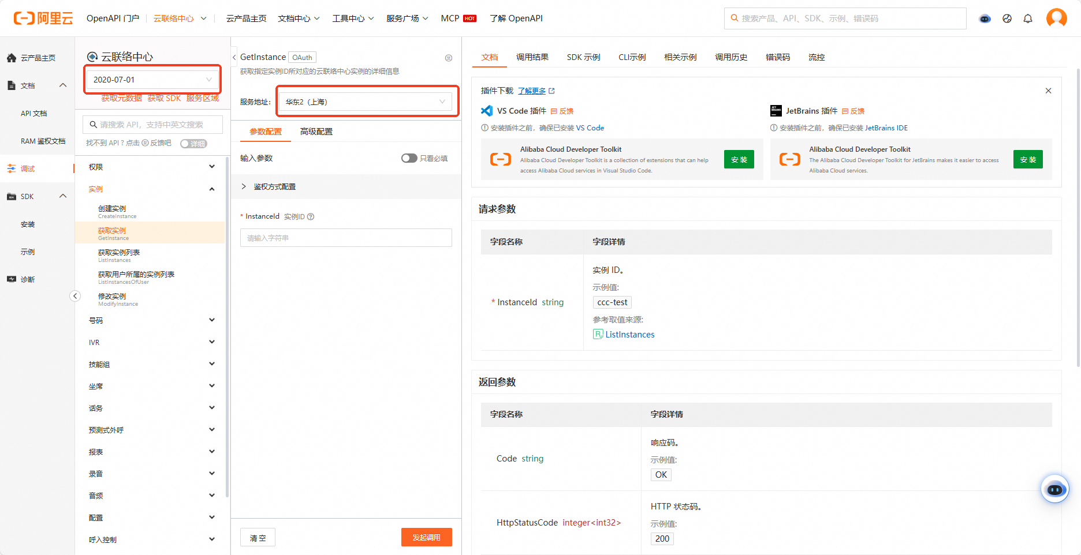Viewport: 1081px width, 555px height.
Task: Click the 发起调用 button
Action: pos(427,537)
